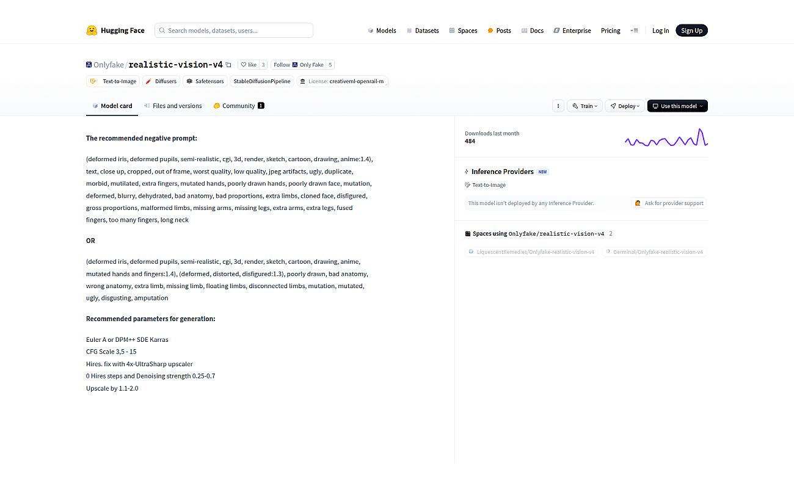
Task: Open the Docs navigation link
Action: click(533, 31)
